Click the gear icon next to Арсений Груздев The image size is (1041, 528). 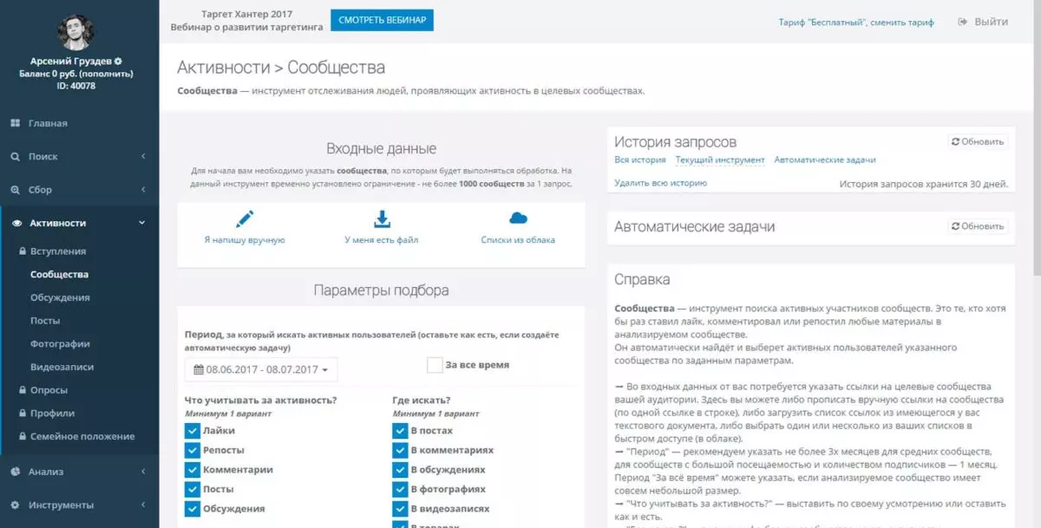118,62
